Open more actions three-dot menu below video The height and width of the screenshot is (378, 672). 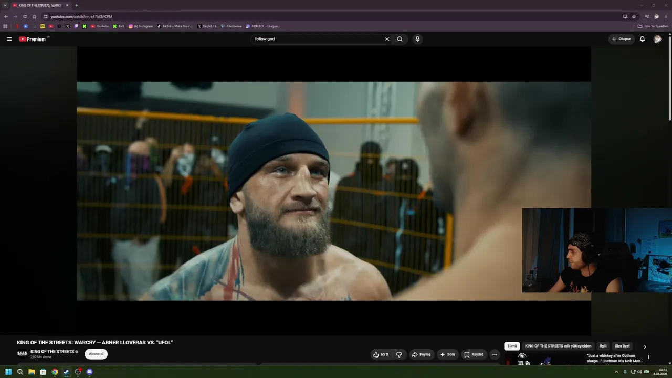tap(495, 354)
